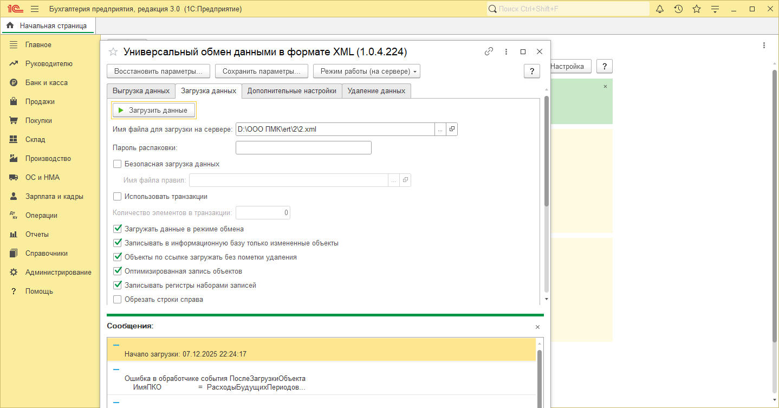Open the hamburger main menu icon

click(x=35, y=9)
